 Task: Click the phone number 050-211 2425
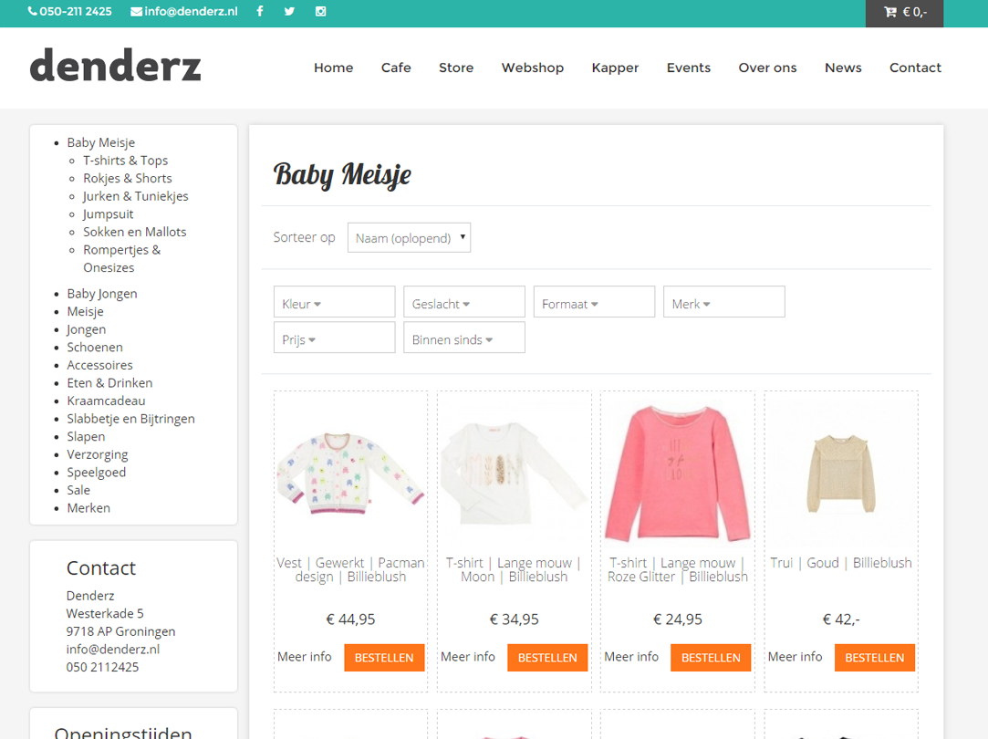[70, 11]
